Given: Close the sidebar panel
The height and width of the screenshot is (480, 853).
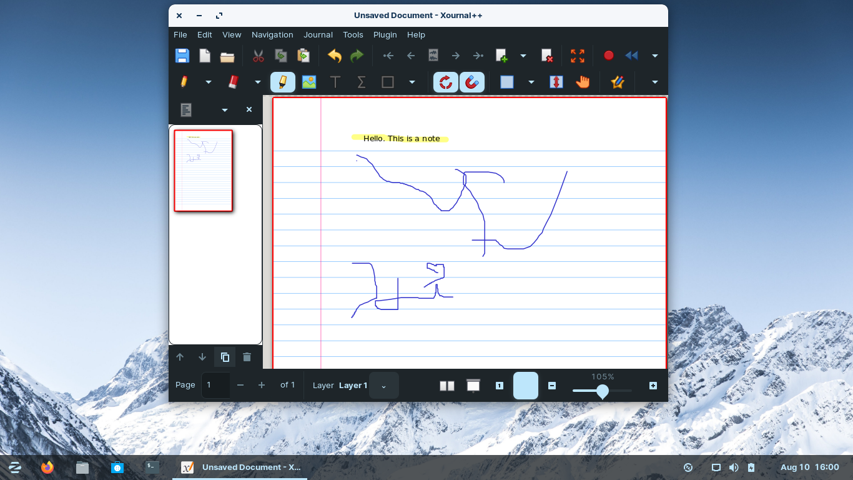Looking at the screenshot, I should 249,109.
